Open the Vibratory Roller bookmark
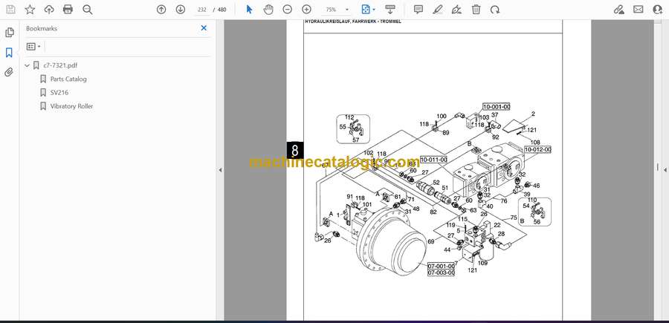Viewport: 669px width, 323px height. [x=71, y=106]
